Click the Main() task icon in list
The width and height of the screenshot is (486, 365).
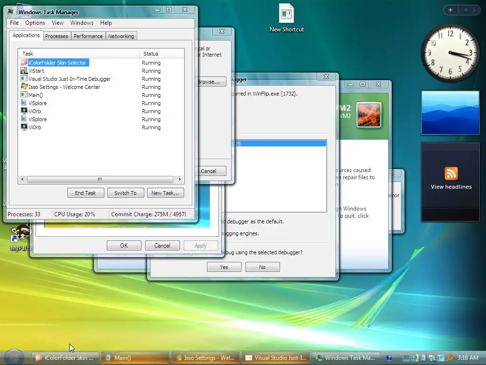[x=24, y=95]
